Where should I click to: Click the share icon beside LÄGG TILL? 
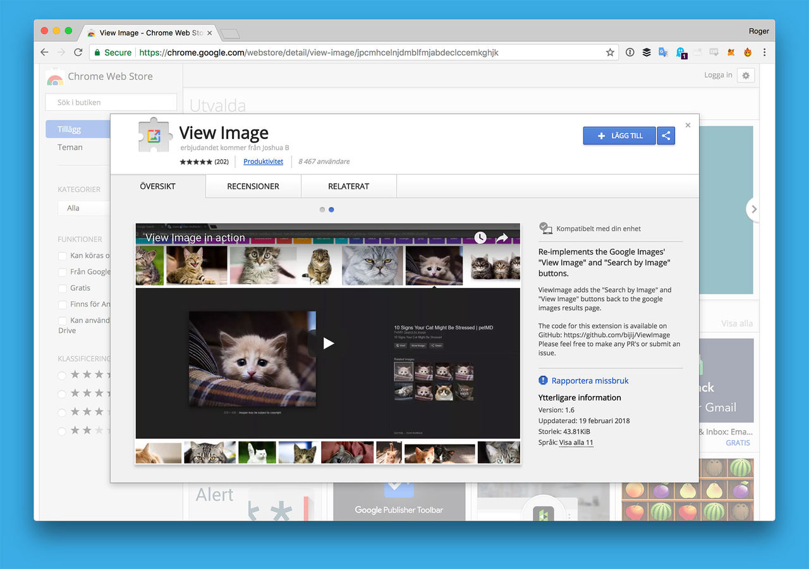[666, 135]
